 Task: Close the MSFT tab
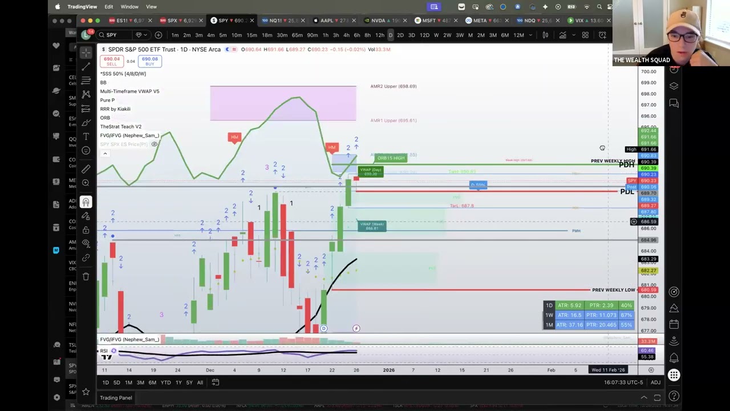pos(455,21)
